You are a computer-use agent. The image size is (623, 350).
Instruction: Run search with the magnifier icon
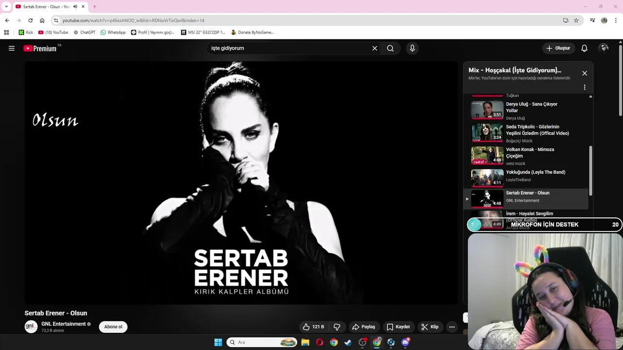tap(390, 48)
